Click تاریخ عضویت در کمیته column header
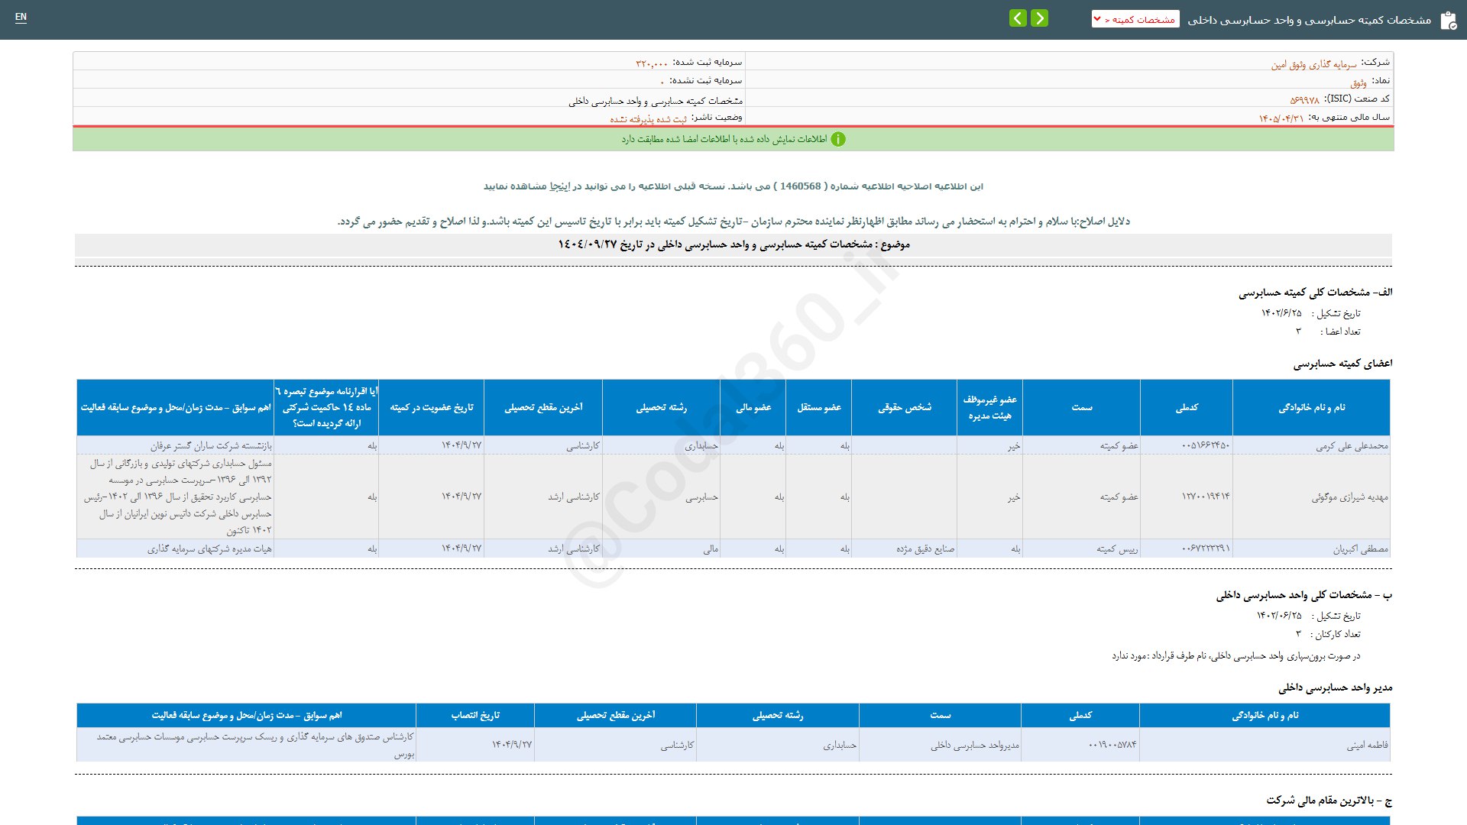 pos(432,408)
